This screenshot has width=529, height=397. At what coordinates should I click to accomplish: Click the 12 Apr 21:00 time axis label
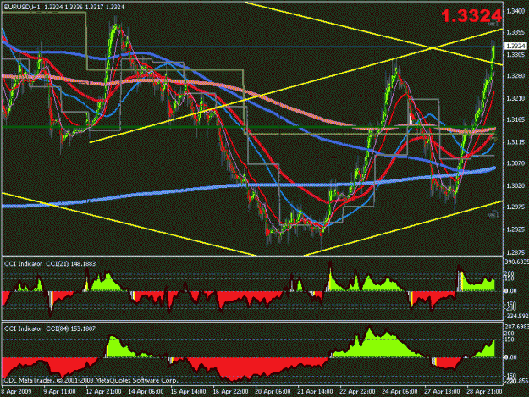coord(103,392)
